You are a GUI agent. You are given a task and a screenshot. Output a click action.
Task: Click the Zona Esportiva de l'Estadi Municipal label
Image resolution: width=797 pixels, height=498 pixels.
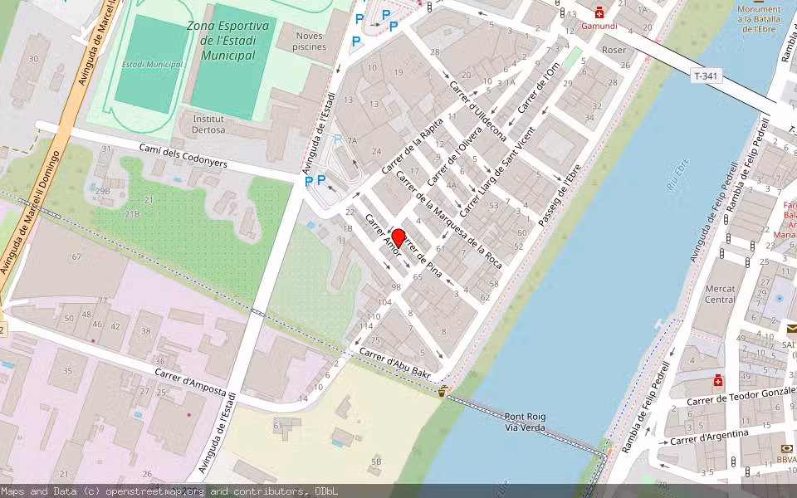pos(228,39)
